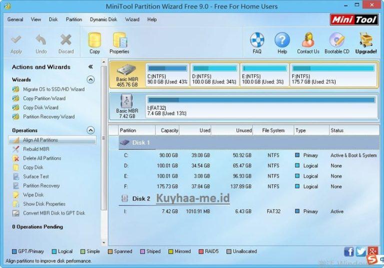Viewport: 384px width, 268px height.
Task: Sort by the Used column header
Action: (195, 130)
